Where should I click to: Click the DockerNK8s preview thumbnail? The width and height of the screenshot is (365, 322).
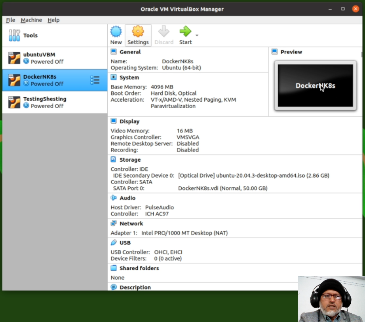(316, 85)
